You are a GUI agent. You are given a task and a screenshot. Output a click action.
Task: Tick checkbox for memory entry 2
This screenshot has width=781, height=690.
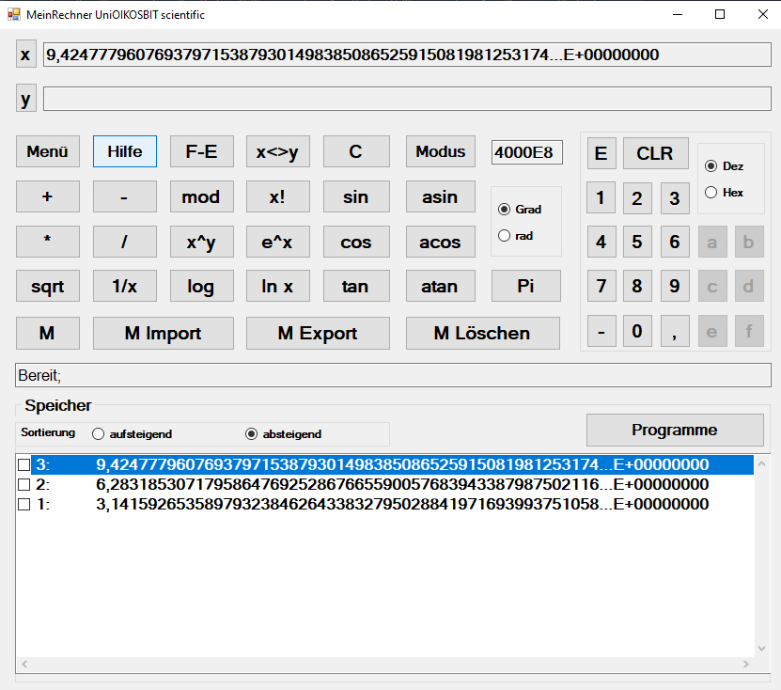[23, 485]
